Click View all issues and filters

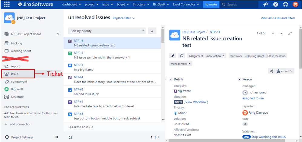click(278, 18)
